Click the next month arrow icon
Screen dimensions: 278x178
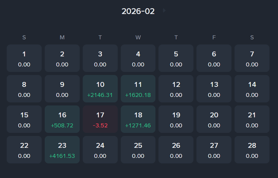164,11
